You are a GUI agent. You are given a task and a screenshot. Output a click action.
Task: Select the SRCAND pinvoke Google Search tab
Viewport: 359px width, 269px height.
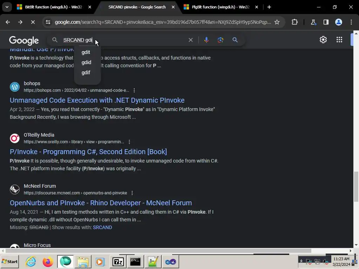pos(137,7)
